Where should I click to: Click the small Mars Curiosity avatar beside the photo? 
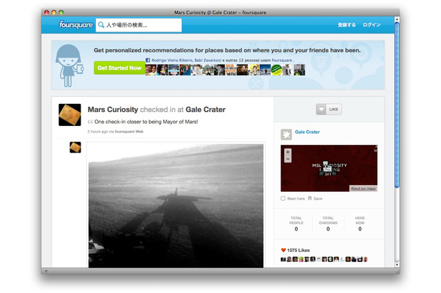coord(75,147)
